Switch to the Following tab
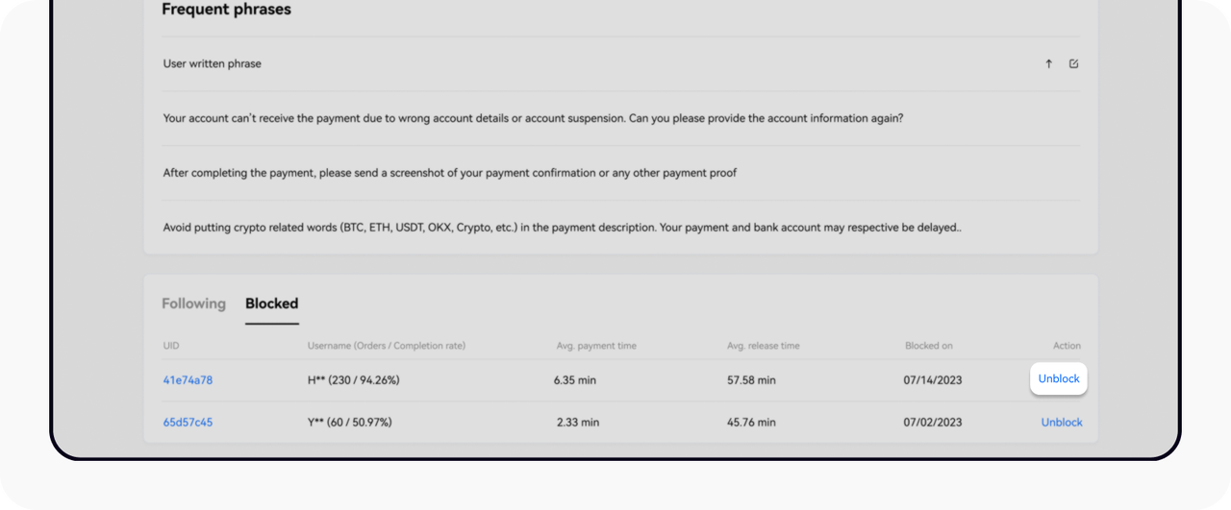This screenshot has height=510, width=1231. [193, 304]
